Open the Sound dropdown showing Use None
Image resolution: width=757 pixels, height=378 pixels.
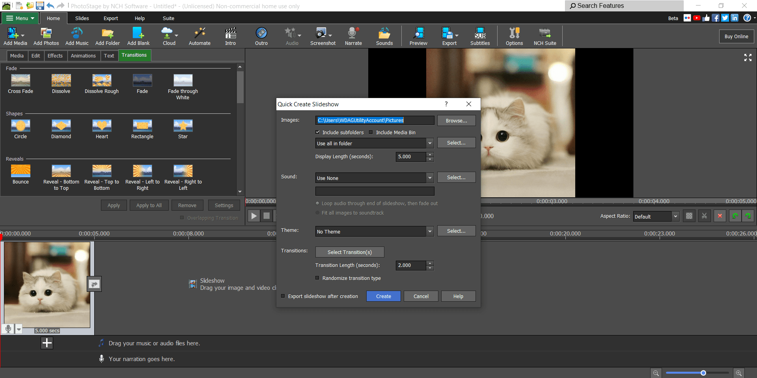point(430,178)
